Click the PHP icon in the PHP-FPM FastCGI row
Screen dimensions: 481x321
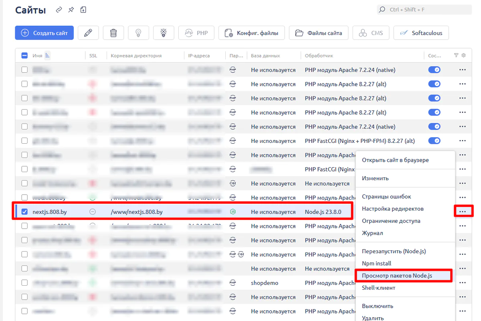[232, 141]
